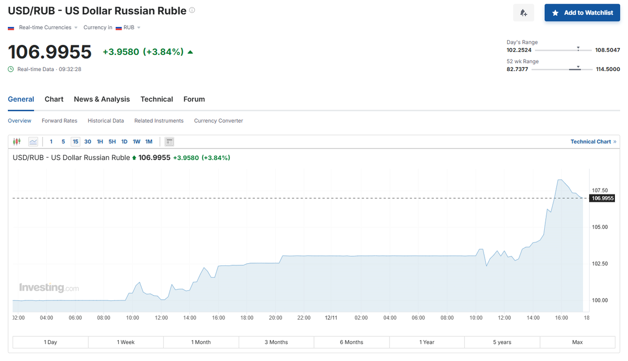Select the 1M interval
Screen dimensions: 628x361
(149, 142)
